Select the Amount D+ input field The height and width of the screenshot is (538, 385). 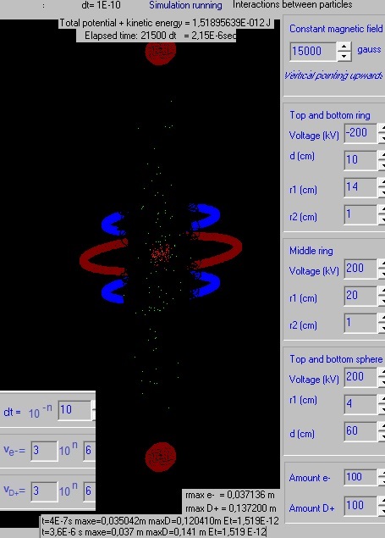360,506
